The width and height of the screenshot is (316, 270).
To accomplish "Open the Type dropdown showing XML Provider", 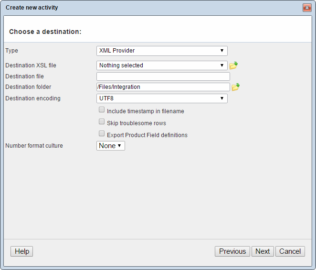I will (x=162, y=51).
